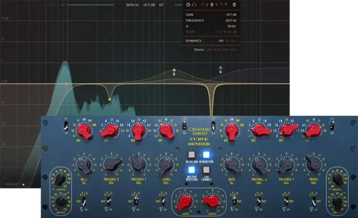This screenshot has height=218, width=358.
Task: Toggle the IN LEFT/MID button
Action: (x=192, y=155)
